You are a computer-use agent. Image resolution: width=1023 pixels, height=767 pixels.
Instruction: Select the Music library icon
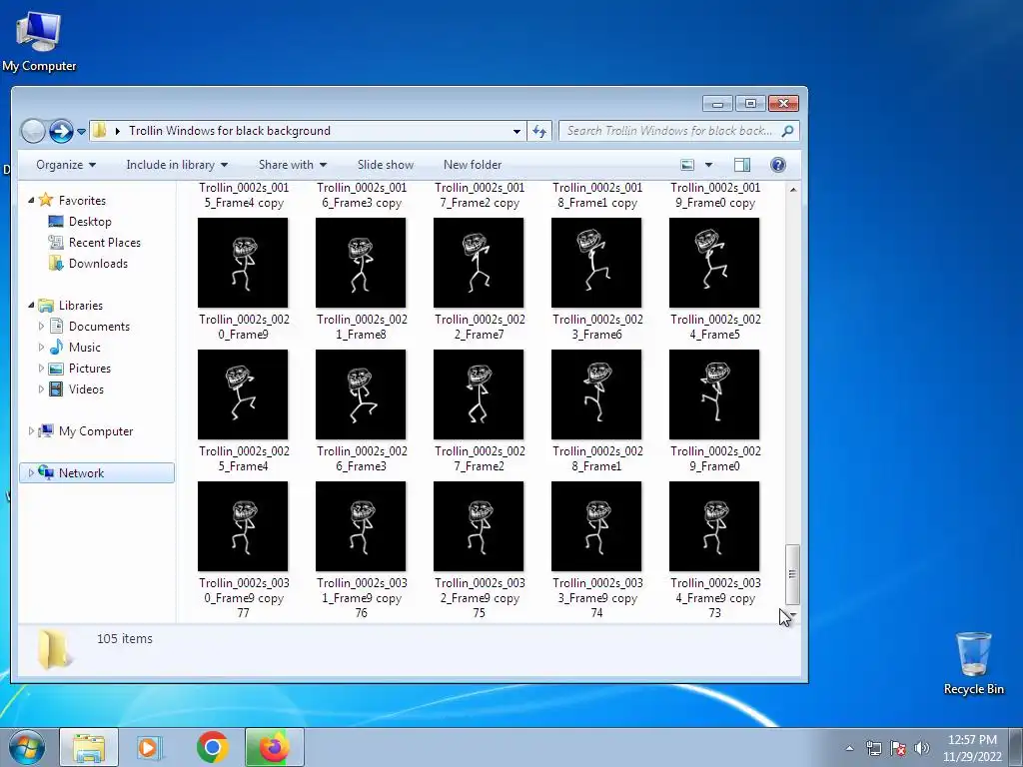point(56,347)
